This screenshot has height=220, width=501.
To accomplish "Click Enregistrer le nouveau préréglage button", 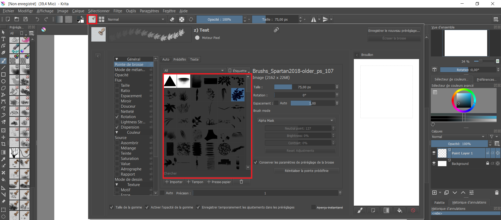I will pyautogui.click(x=394, y=31).
